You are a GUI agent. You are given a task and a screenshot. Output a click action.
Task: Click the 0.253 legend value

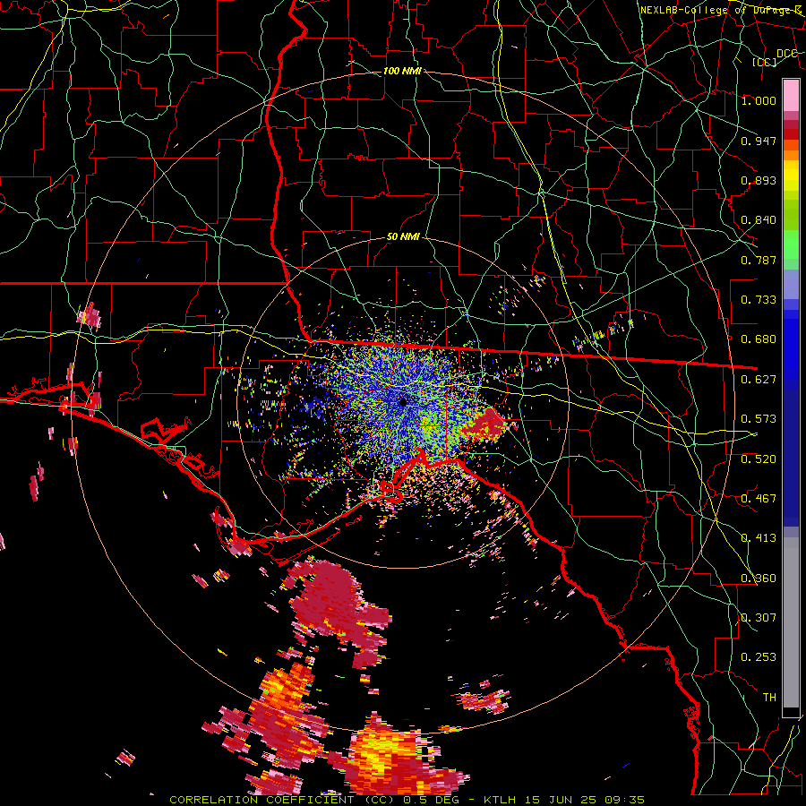pos(759,657)
